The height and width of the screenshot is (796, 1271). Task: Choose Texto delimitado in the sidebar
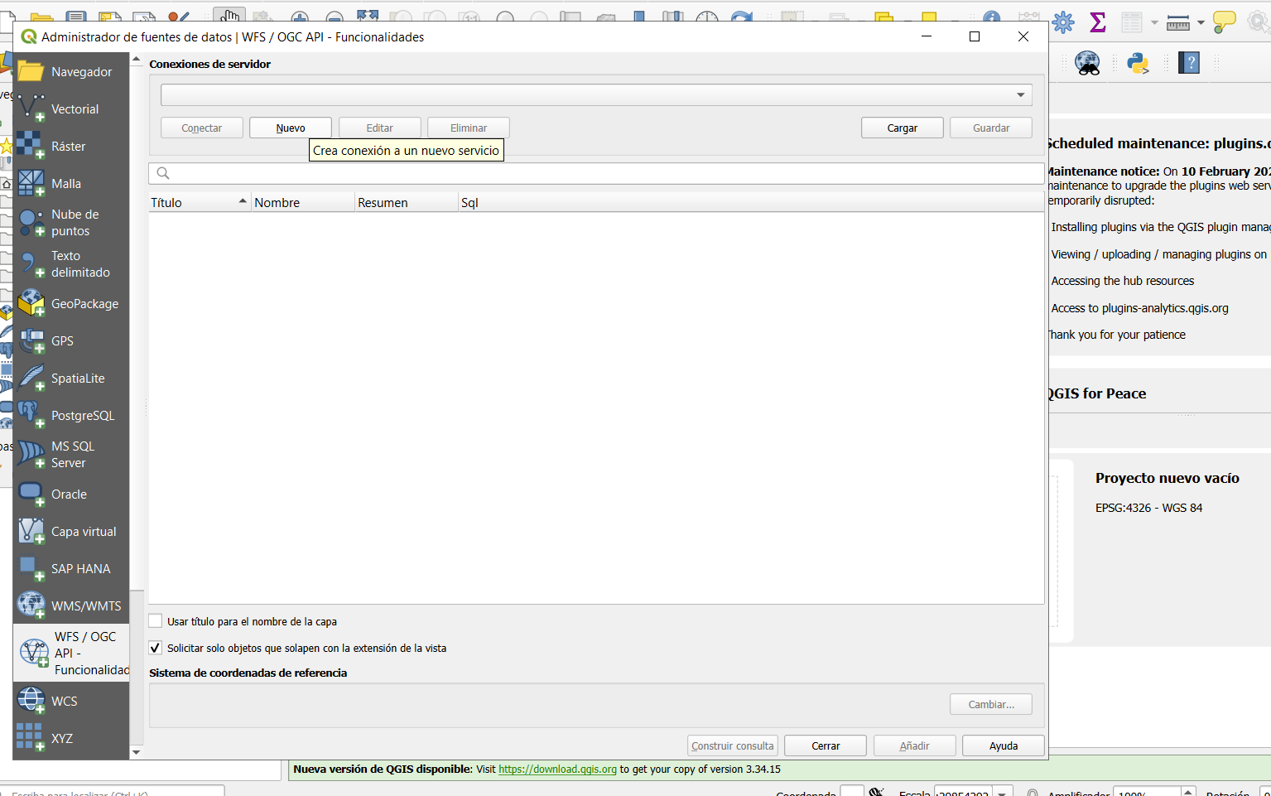71,264
